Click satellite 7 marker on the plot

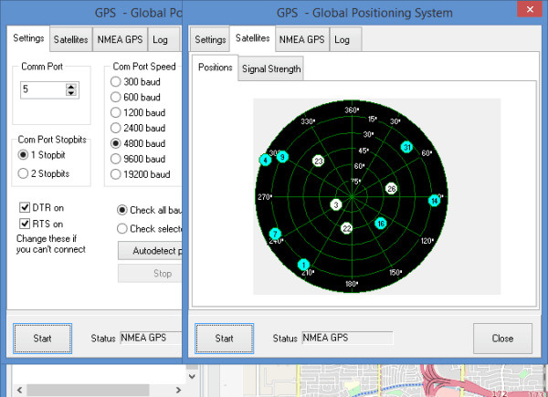[274, 235]
